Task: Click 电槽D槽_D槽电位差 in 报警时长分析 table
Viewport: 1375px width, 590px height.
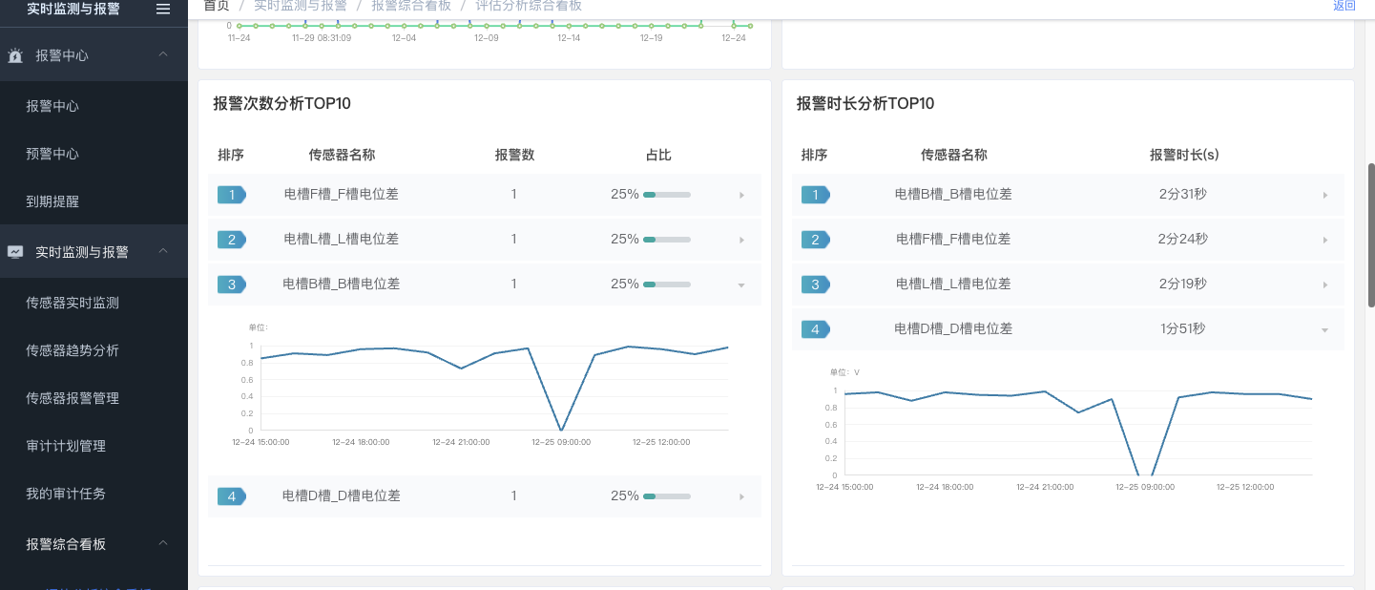Action: tap(954, 328)
